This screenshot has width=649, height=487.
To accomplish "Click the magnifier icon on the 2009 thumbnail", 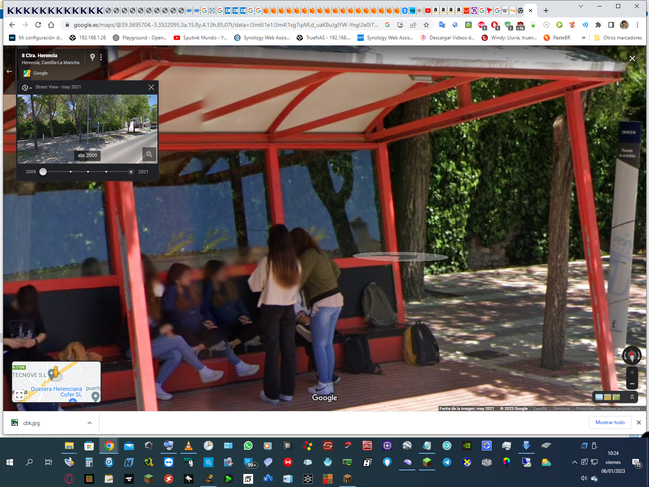I will 149,154.
